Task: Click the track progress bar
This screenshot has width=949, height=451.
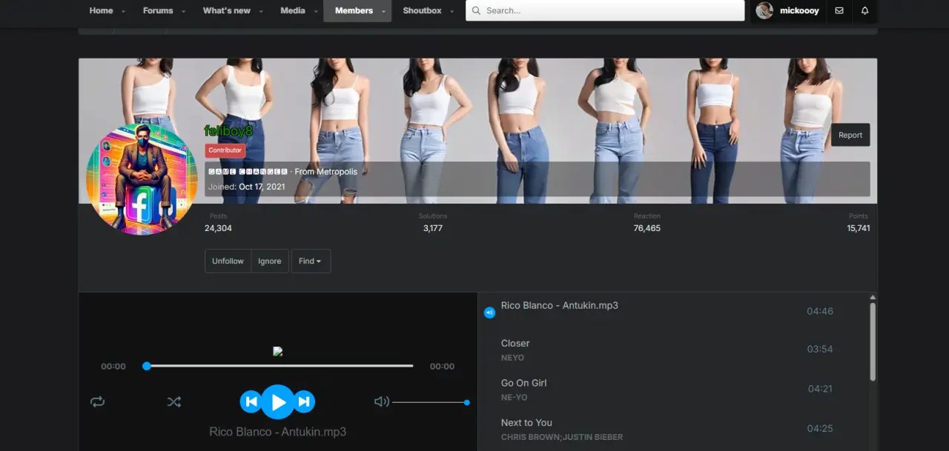Action: [x=278, y=366]
